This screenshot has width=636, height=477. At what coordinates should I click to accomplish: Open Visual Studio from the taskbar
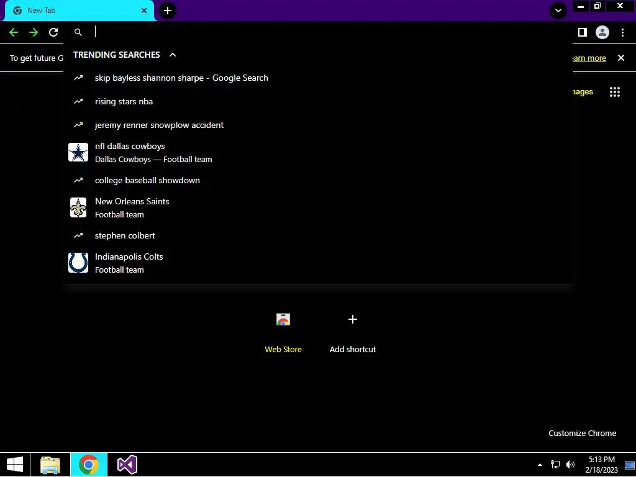[x=127, y=465]
